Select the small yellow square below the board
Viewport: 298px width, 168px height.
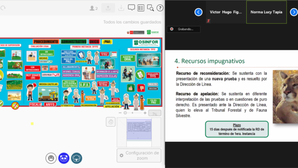[32, 124]
